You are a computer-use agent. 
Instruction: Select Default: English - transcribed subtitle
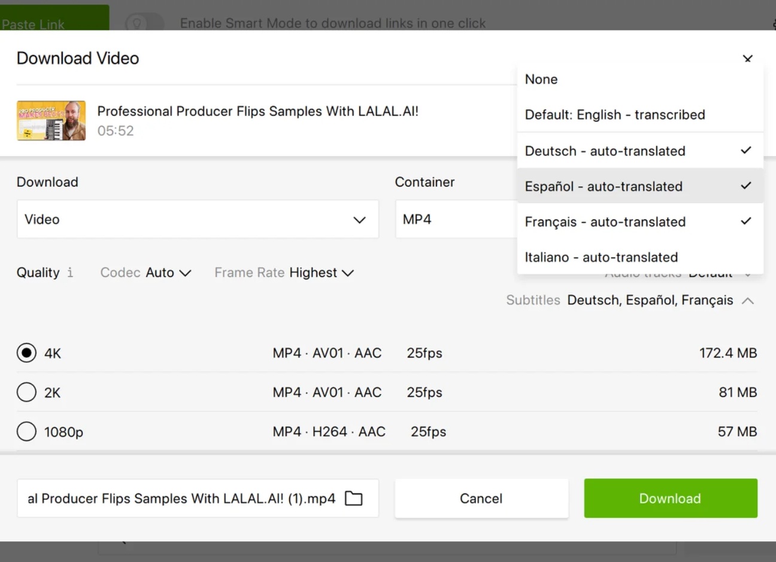click(640, 114)
